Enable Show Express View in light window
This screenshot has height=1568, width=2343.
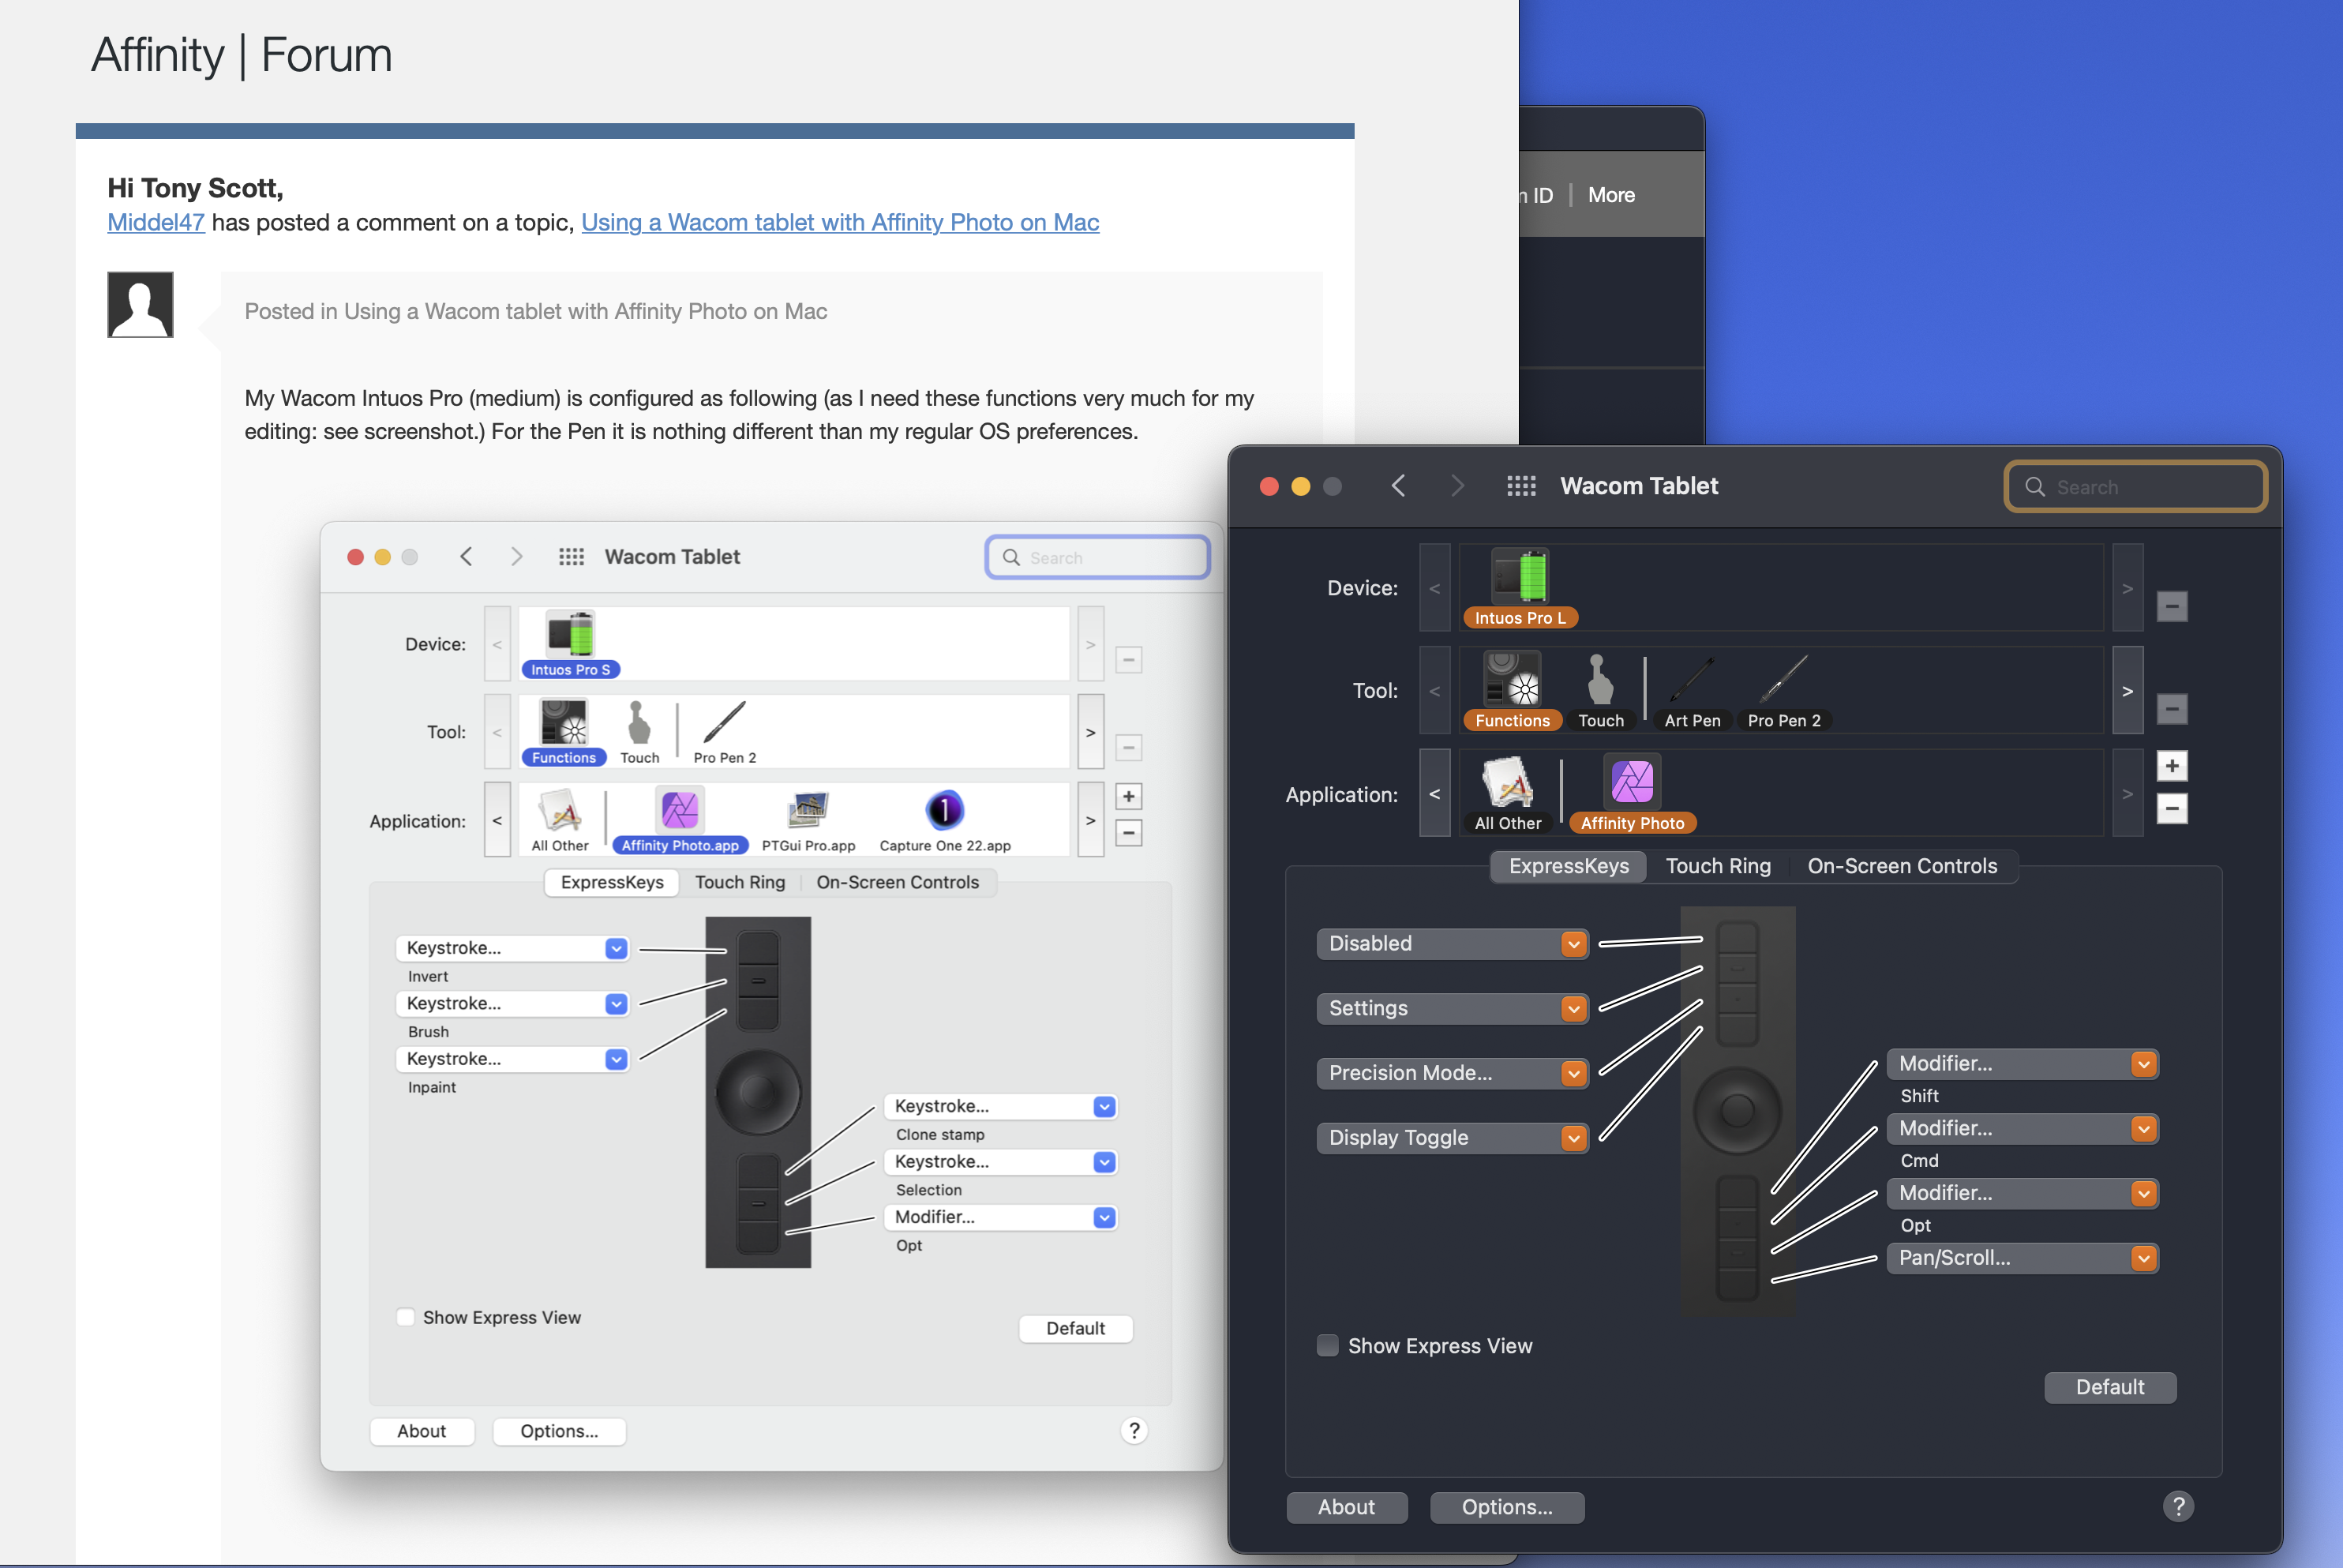point(406,1317)
